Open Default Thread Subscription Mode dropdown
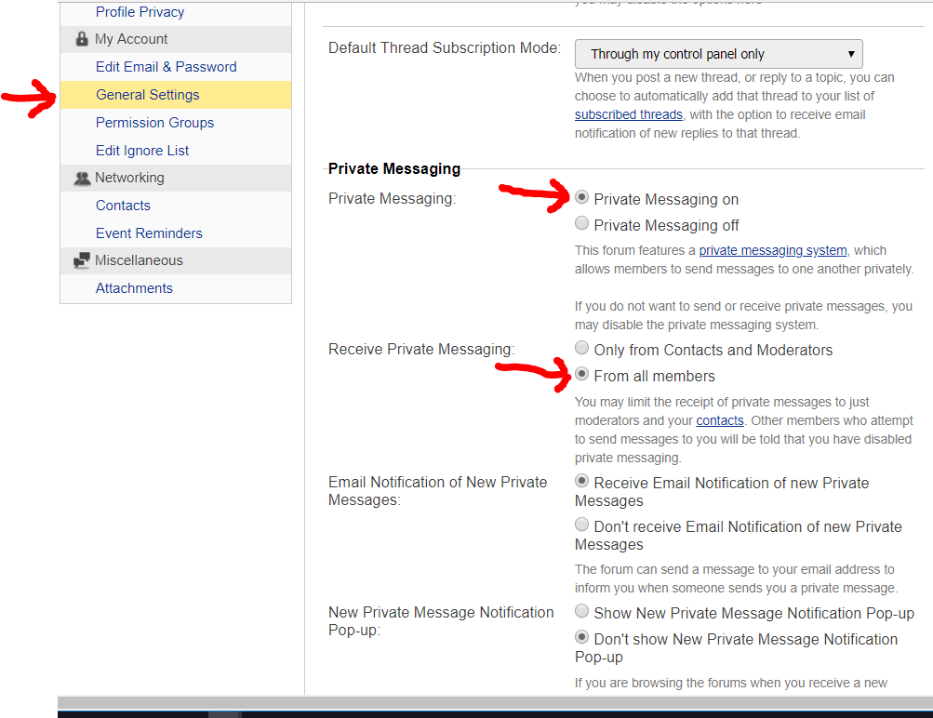Viewport: 933px width, 718px height. tap(719, 54)
